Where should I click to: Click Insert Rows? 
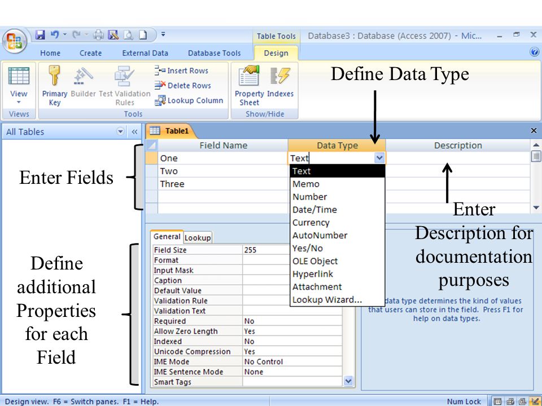[x=181, y=71]
